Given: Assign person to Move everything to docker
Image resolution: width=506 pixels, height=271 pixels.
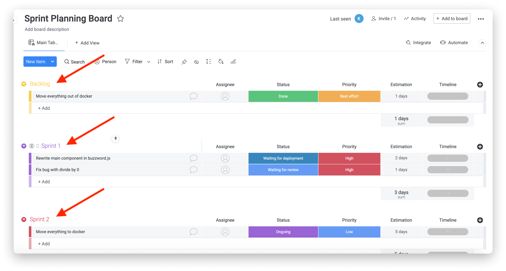Looking at the screenshot, I should click(225, 232).
